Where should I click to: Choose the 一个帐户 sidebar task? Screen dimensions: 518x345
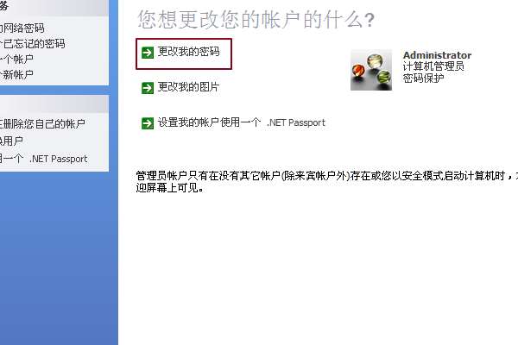(16, 60)
